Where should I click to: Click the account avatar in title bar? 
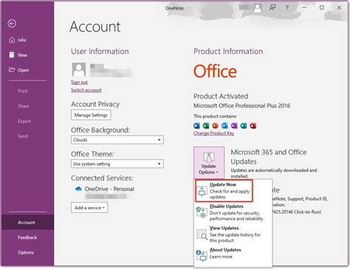click(258, 8)
